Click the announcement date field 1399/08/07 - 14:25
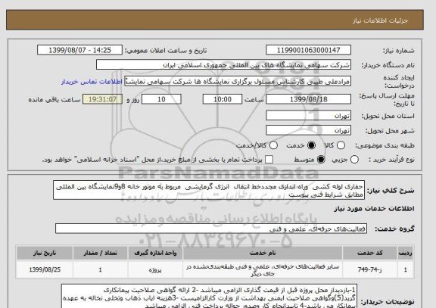Image resolution: width=436 pixels, height=308 pixels. click(79, 50)
